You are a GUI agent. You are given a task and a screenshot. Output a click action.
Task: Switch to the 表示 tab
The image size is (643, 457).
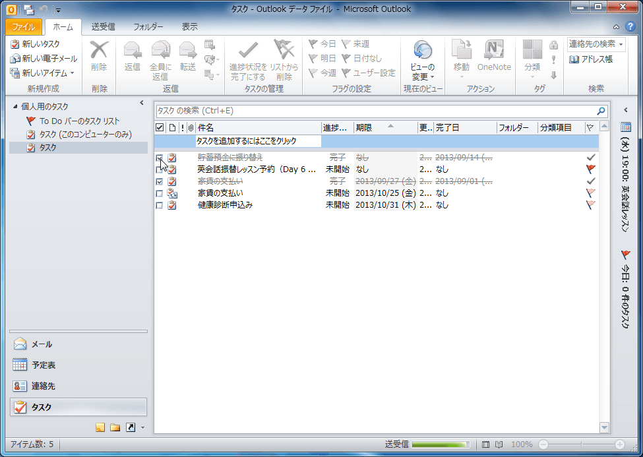coord(189,27)
